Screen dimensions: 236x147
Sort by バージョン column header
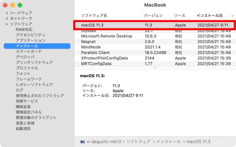pyautogui.click(x=153, y=16)
